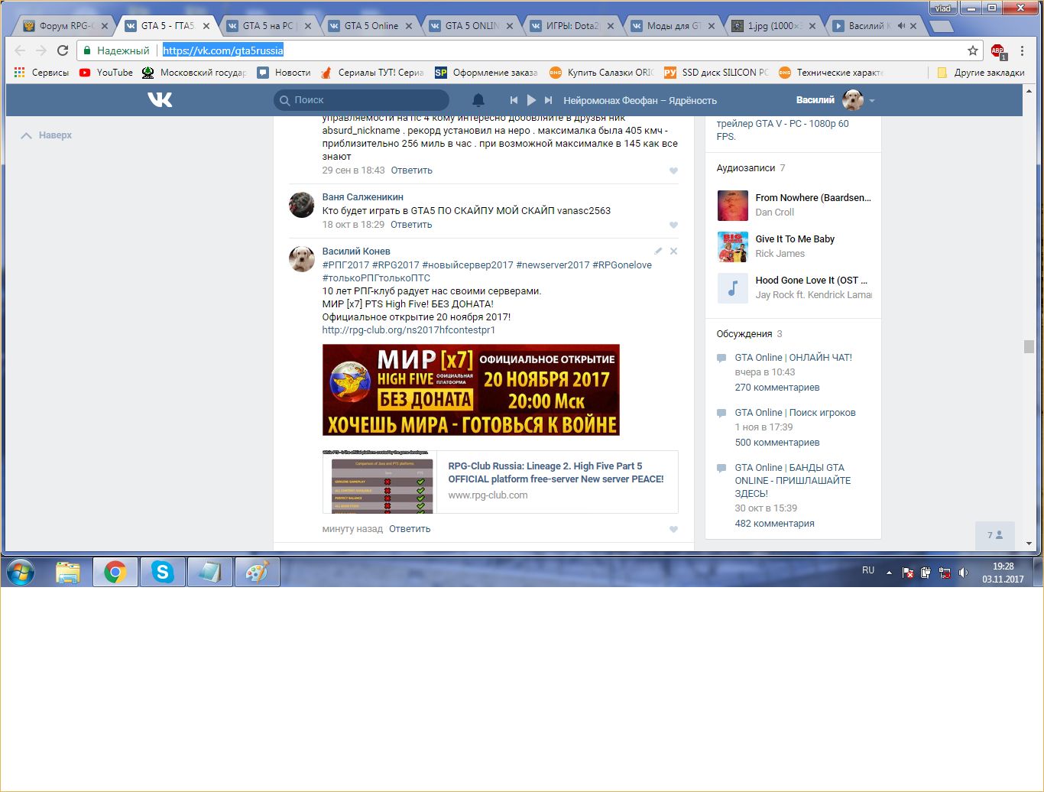This screenshot has width=1044, height=792.
Task: Play From Nowhere by Dan Croll
Action: (x=732, y=206)
